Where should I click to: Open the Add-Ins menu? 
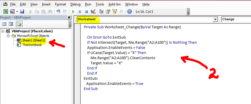[114, 4]
